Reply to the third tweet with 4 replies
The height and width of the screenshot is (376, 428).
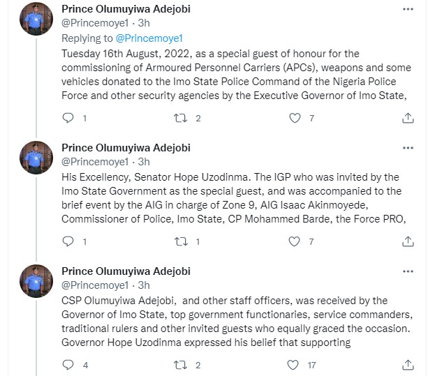(x=68, y=365)
